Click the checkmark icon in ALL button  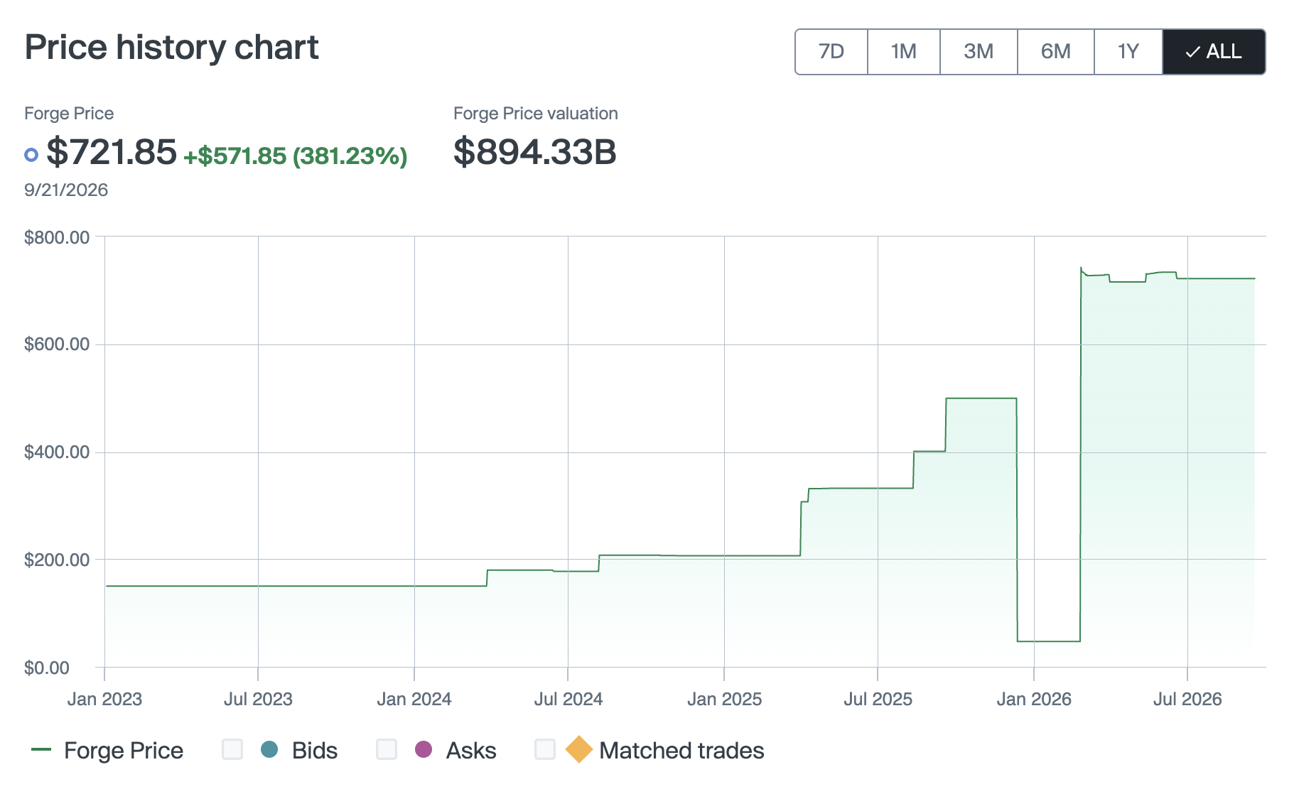pyautogui.click(x=1192, y=52)
